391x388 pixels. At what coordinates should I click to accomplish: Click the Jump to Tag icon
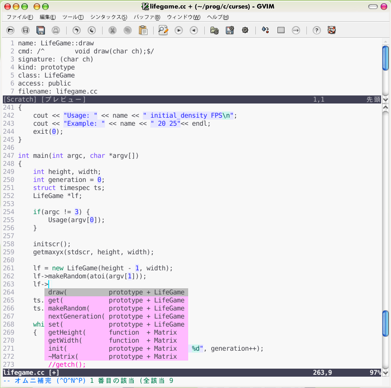coord(296,30)
